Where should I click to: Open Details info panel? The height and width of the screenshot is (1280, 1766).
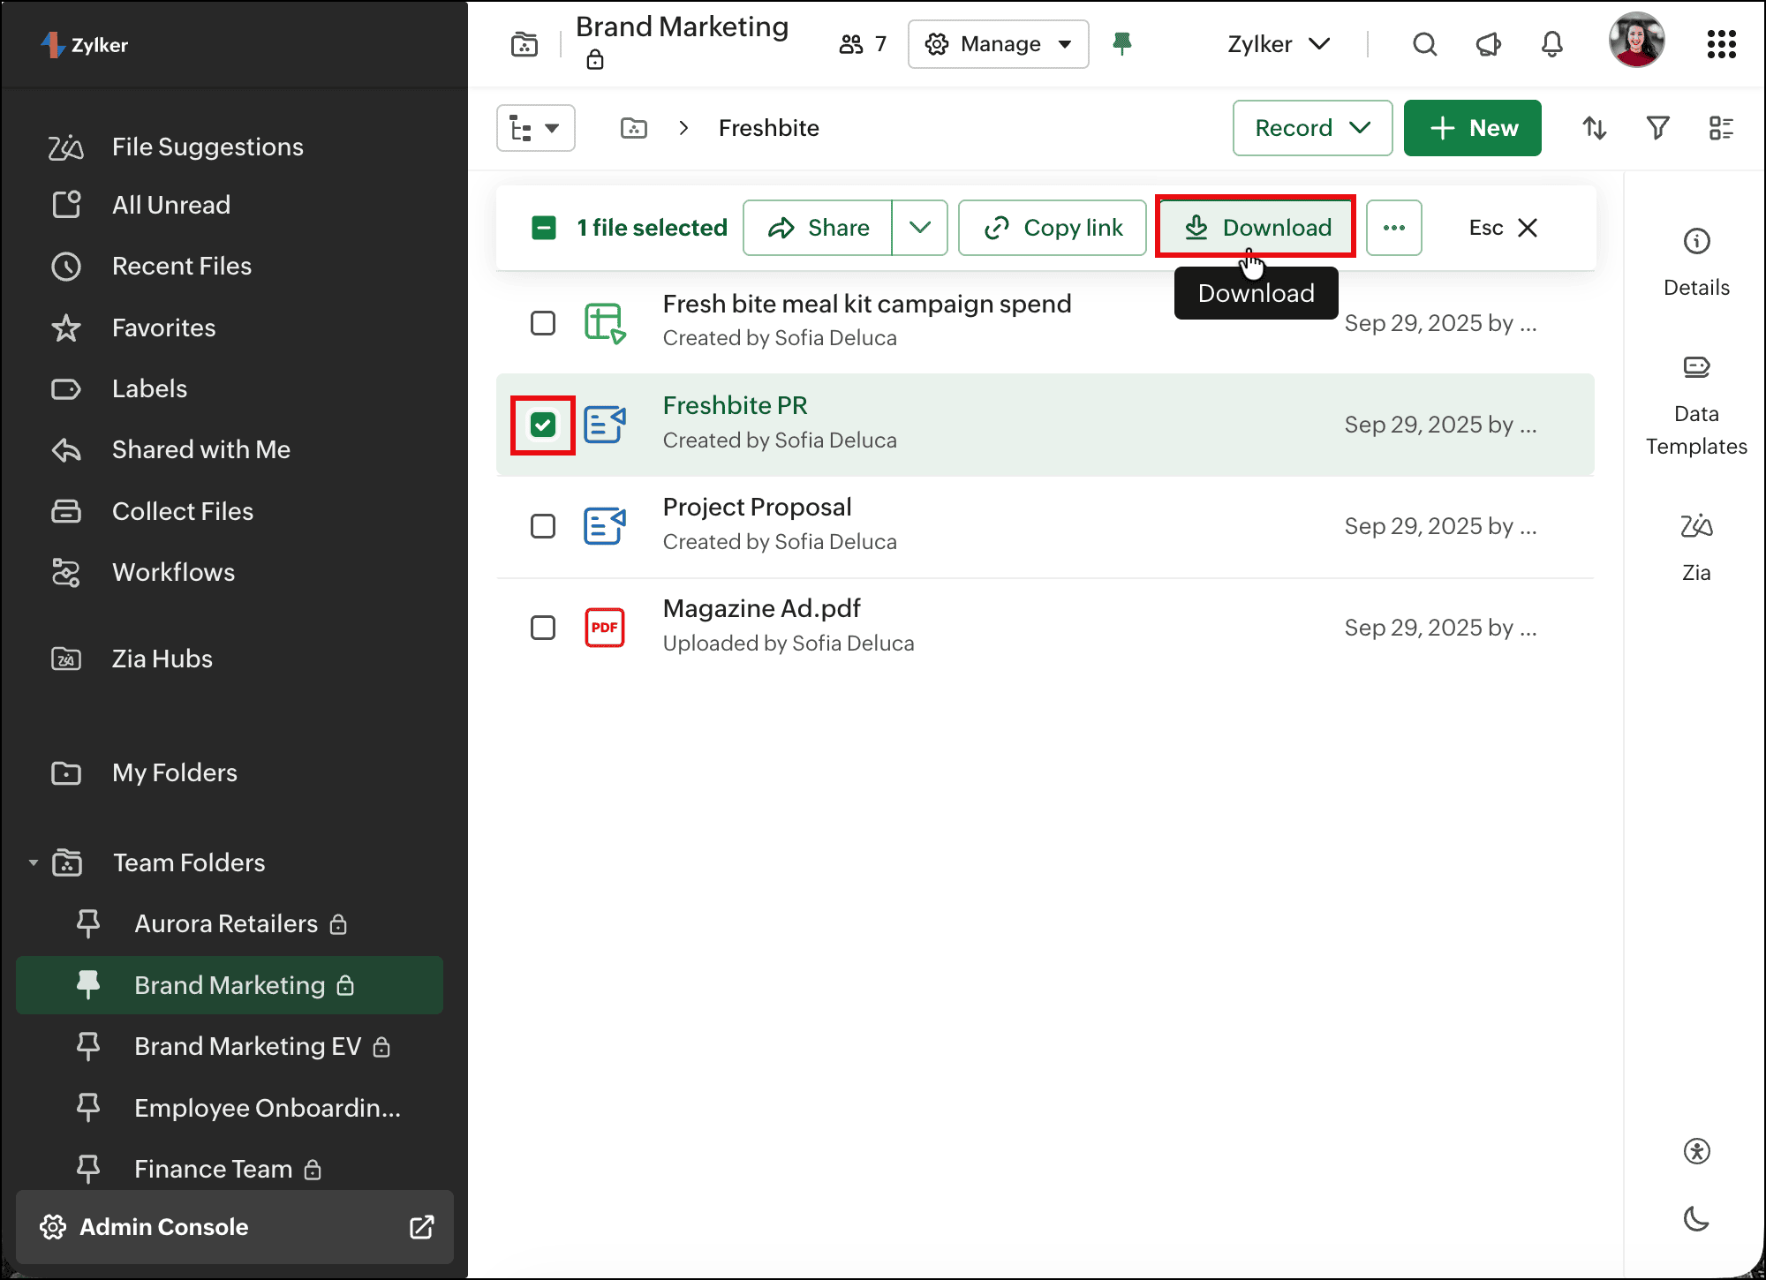(1695, 261)
